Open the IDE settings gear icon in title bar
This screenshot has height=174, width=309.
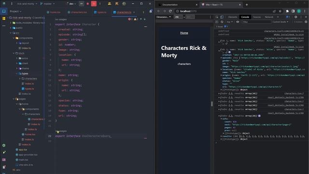coord(124,3)
